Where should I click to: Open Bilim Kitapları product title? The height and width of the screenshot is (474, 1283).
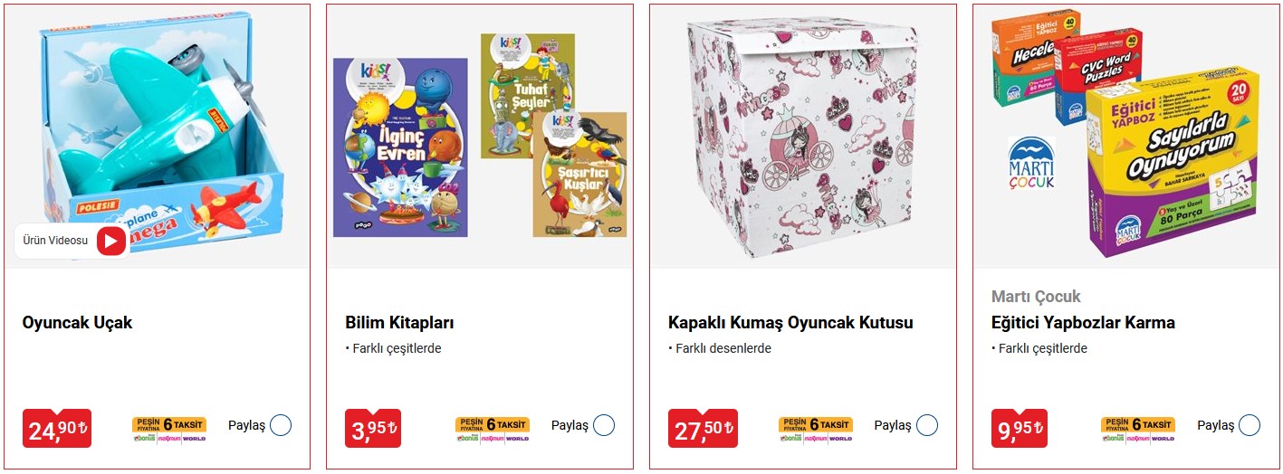click(399, 323)
